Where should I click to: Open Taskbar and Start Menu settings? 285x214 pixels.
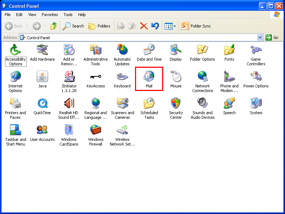(x=16, y=136)
